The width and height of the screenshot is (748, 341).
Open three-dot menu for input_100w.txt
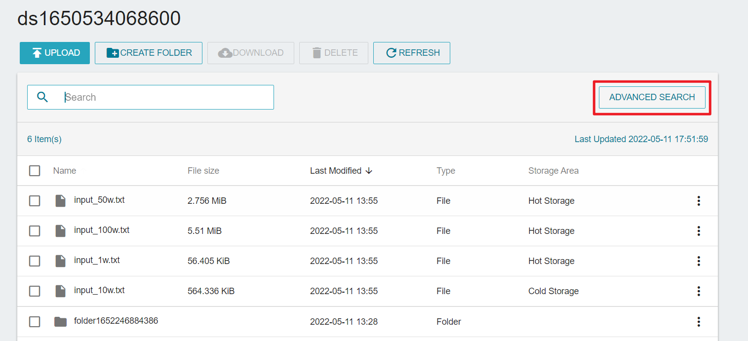[698, 231]
